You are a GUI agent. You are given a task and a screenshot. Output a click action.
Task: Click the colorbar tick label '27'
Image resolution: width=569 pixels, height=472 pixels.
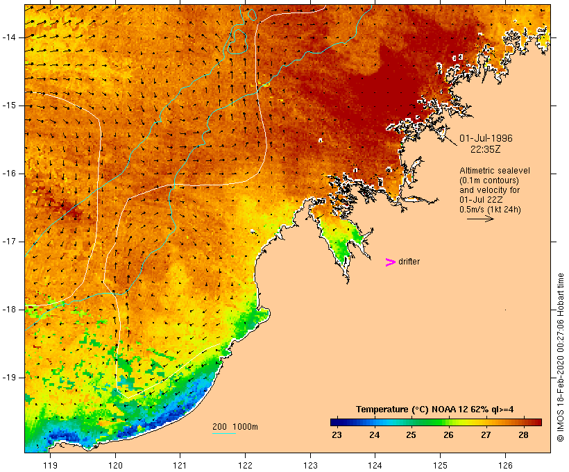[x=486, y=435]
